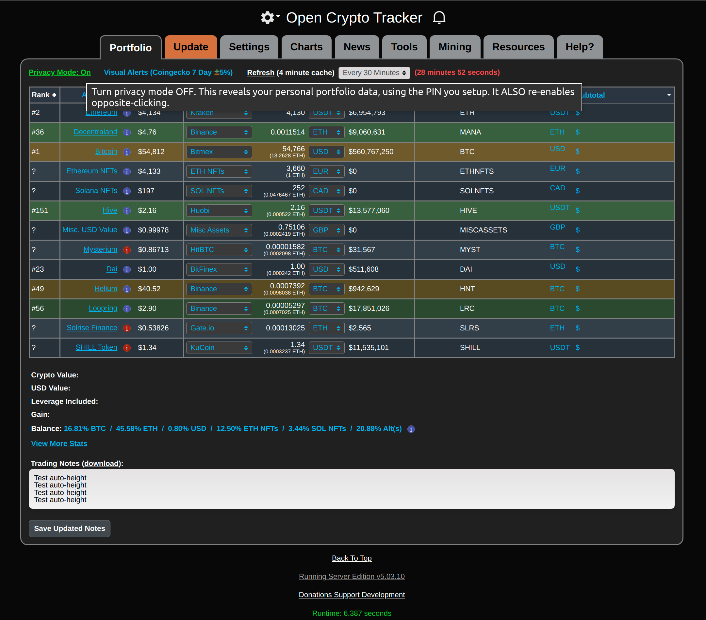This screenshot has width=706, height=620.
Task: Sort table by Rank column arrows
Action: [x=54, y=95]
